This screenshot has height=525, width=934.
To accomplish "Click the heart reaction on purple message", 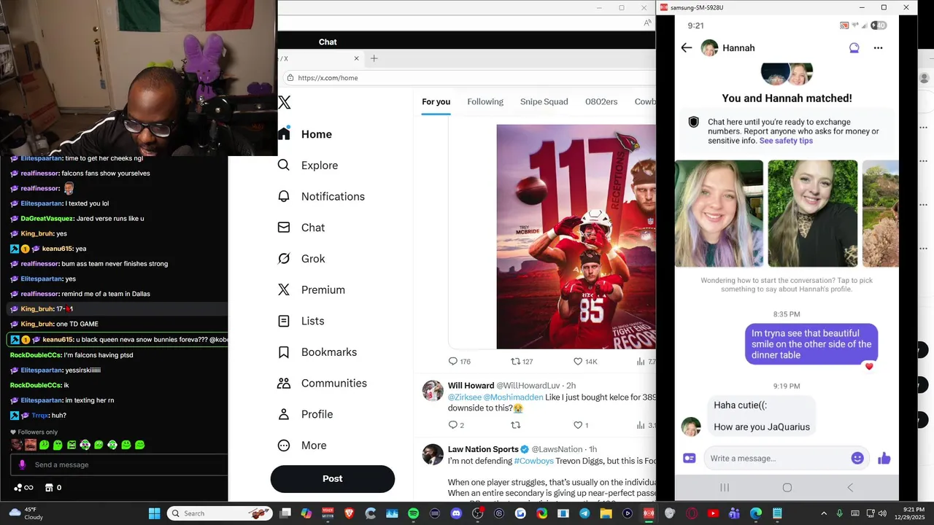I will pos(869,366).
